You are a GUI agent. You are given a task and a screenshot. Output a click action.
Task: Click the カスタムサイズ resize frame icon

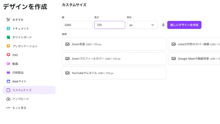click(8, 90)
